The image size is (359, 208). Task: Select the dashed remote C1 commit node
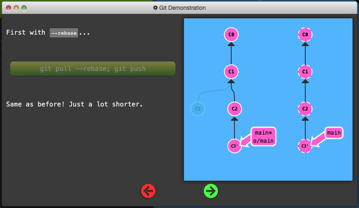tap(305, 72)
